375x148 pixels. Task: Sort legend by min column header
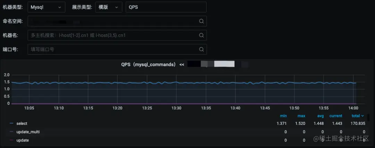[x=283, y=116]
